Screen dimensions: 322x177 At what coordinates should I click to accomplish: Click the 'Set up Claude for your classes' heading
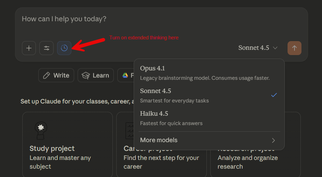click(x=77, y=101)
